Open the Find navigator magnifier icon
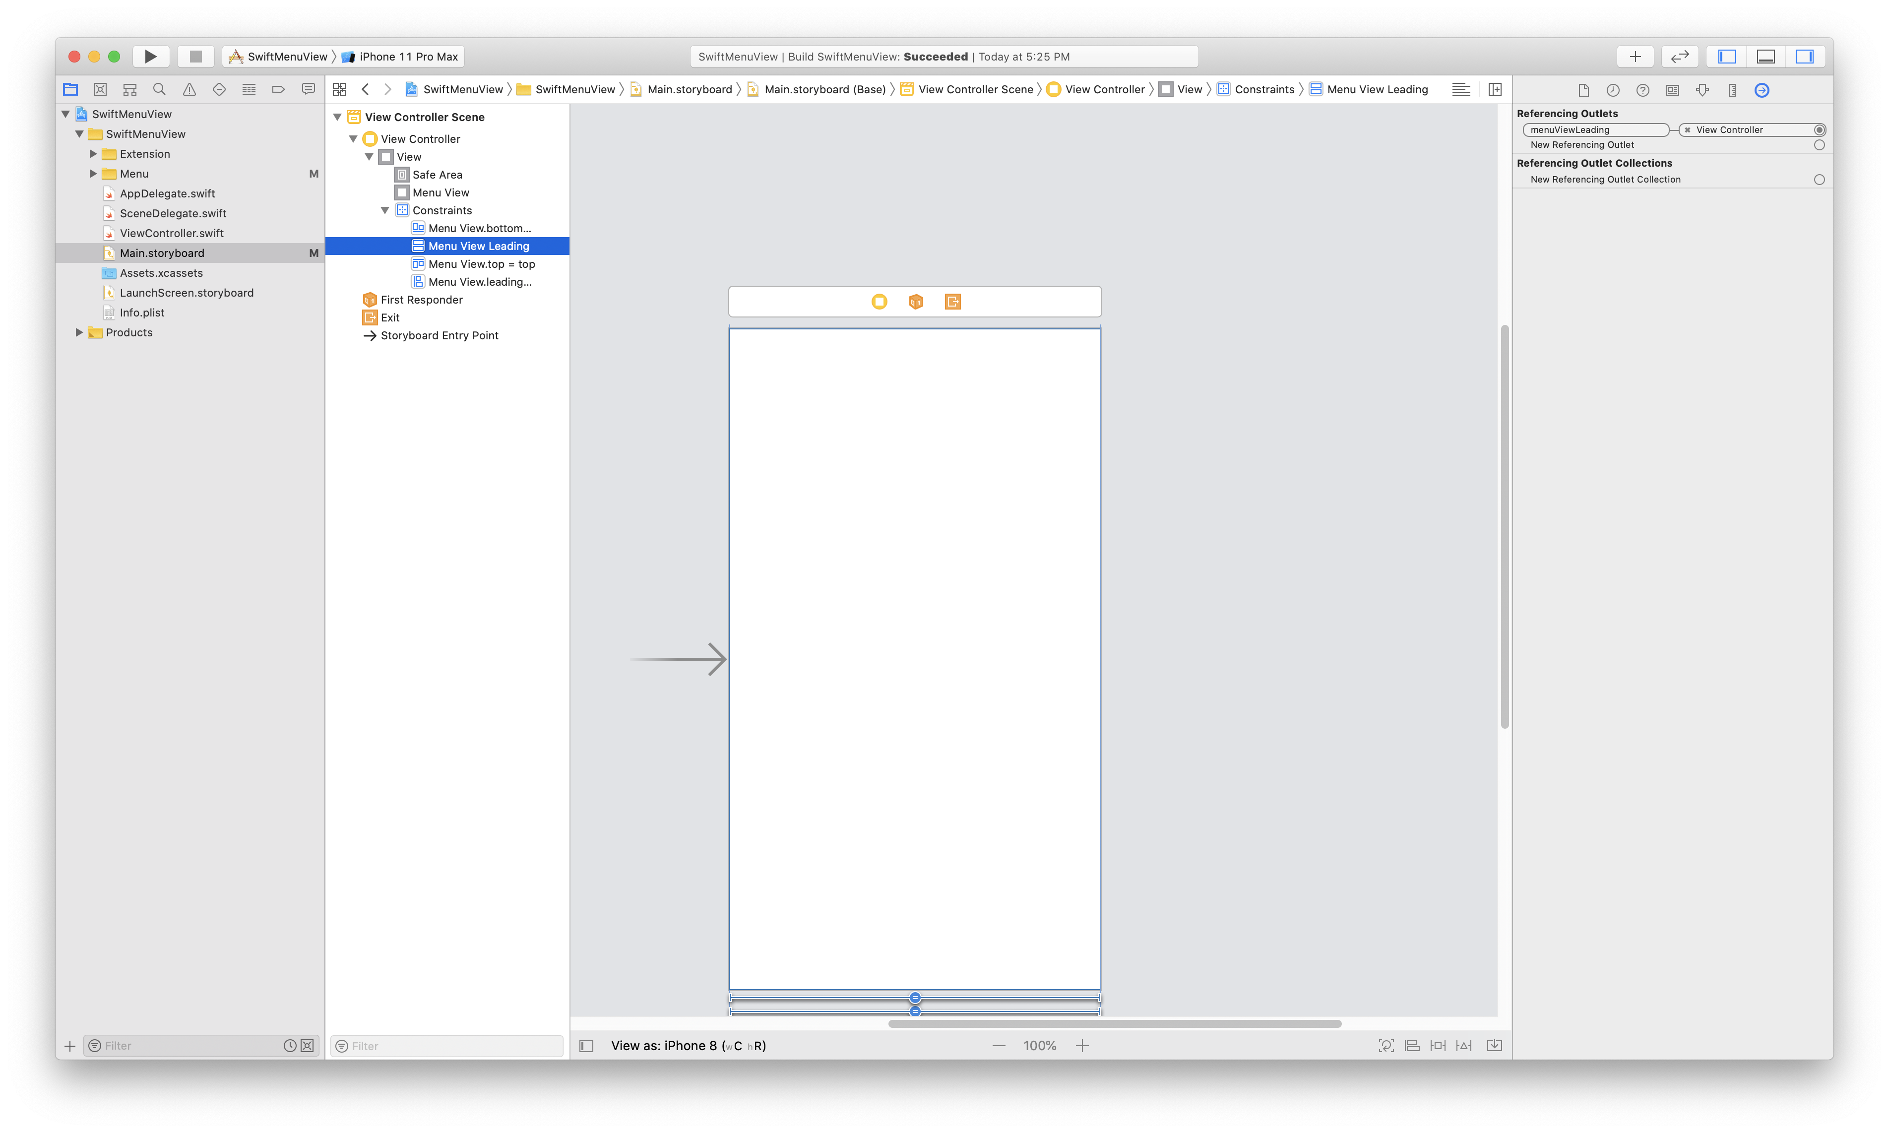Image resolution: width=1889 pixels, height=1133 pixels. 160,89
